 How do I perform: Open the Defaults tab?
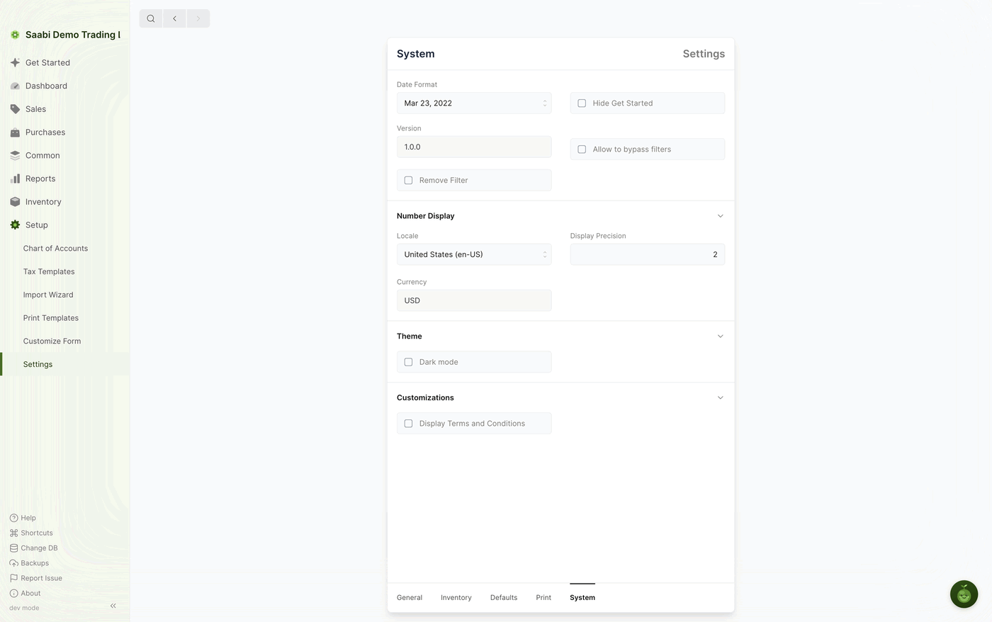(504, 598)
